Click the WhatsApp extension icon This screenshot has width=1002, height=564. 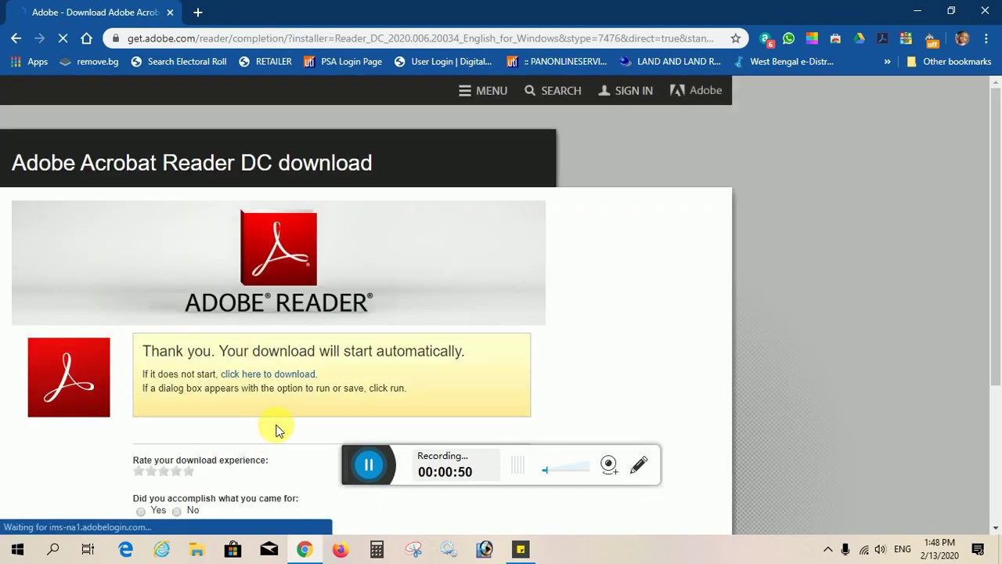(x=788, y=38)
